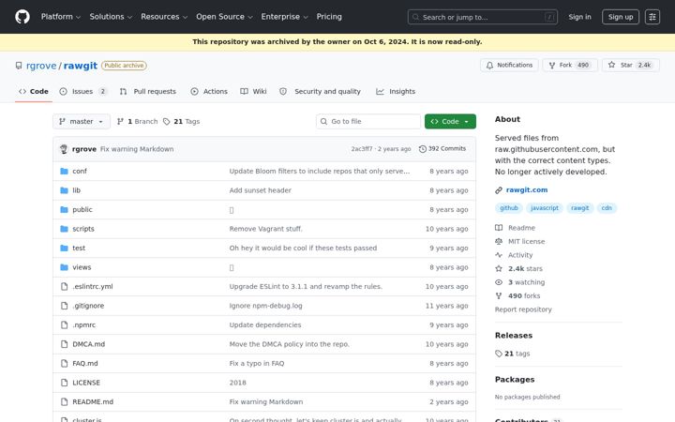
Task: Click the 1 Branch link
Action: click(138, 122)
